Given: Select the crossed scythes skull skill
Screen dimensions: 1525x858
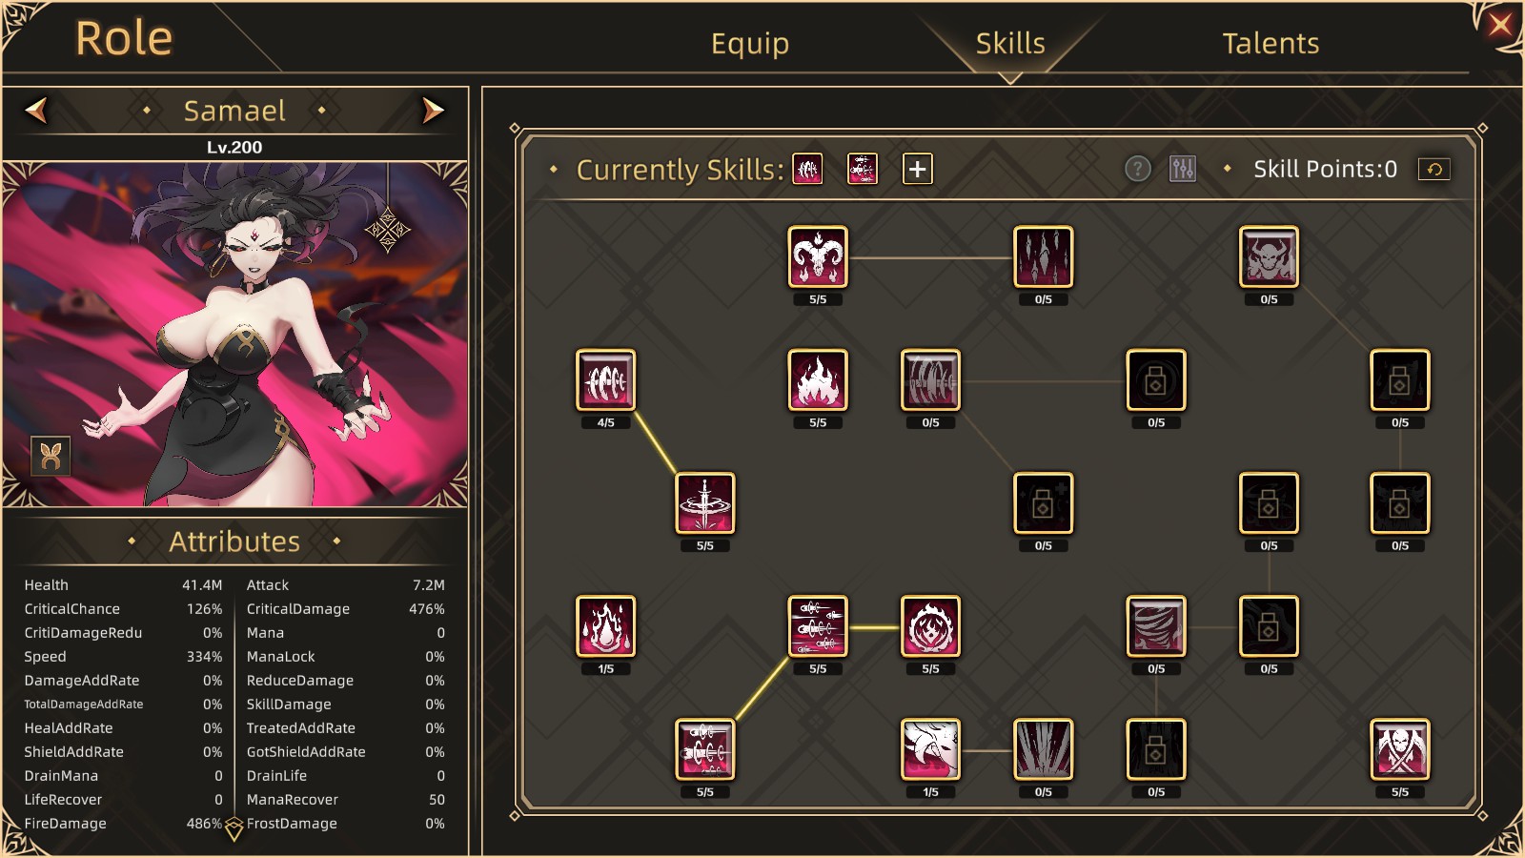Looking at the screenshot, I should (1399, 749).
